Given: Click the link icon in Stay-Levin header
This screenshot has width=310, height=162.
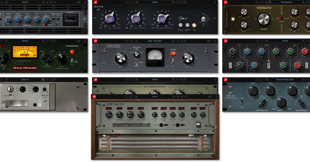Looking at the screenshot, I should (x=209, y=41).
